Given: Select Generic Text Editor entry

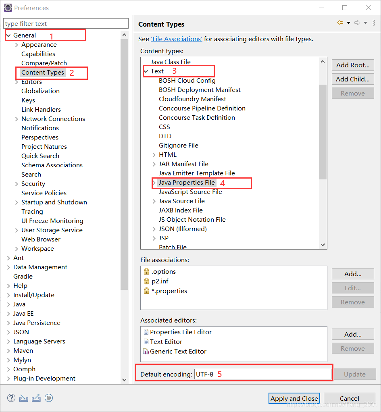Looking at the screenshot, I should (x=175, y=351).
